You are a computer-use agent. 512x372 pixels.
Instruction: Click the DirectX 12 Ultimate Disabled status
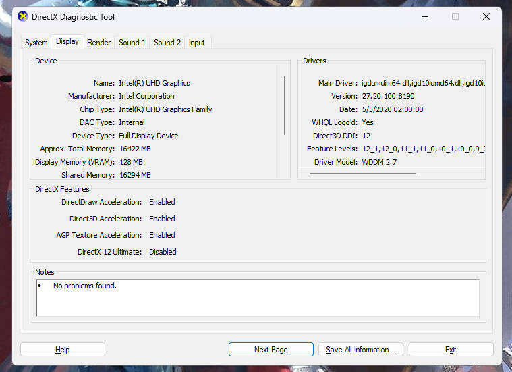pyautogui.click(x=163, y=252)
